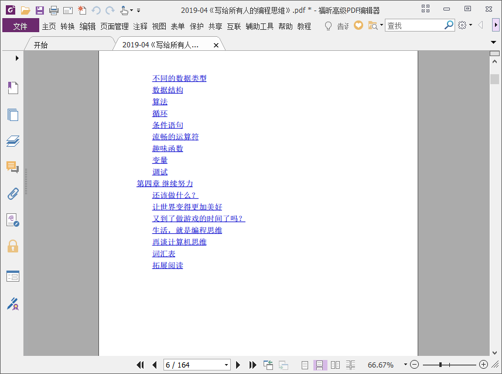Follow the 算法 link
The height and width of the screenshot is (374, 502).
tap(160, 102)
